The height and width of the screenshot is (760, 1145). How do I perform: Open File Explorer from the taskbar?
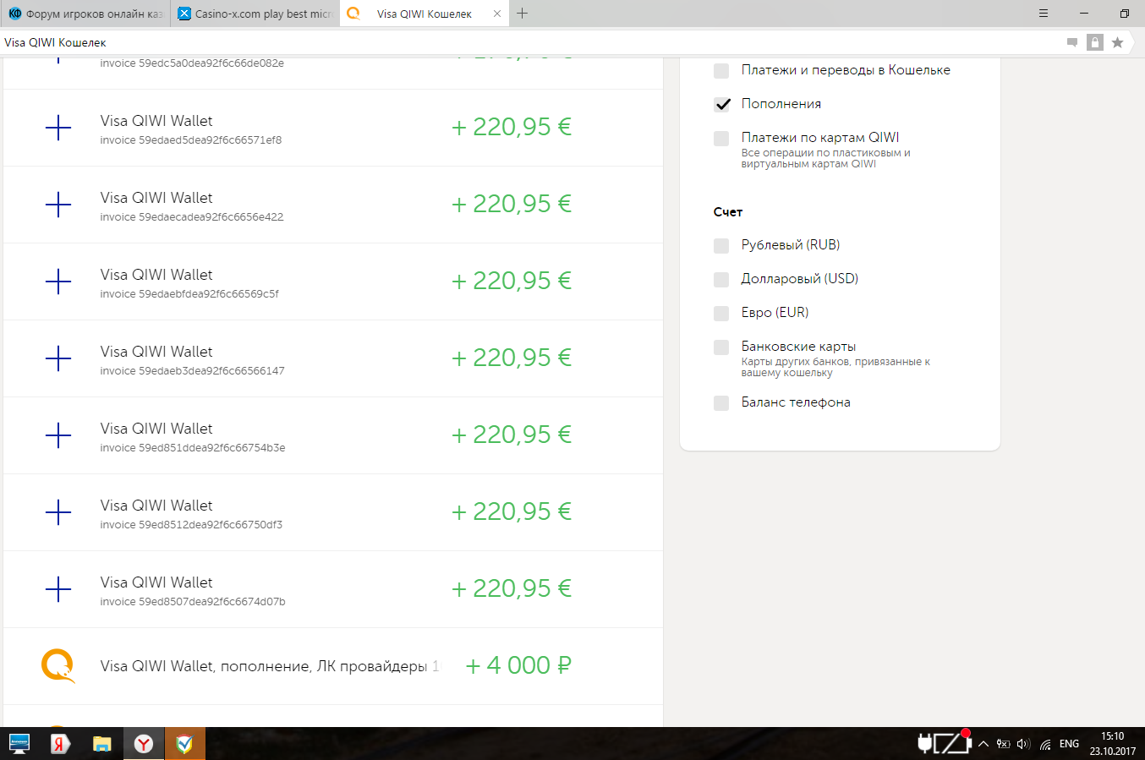point(102,744)
